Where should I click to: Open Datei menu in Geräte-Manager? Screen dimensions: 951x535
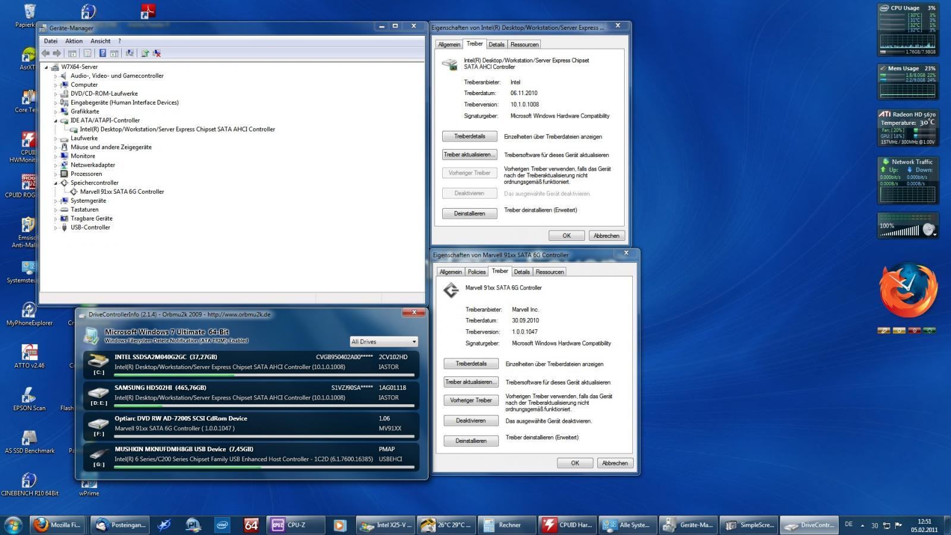(51, 41)
